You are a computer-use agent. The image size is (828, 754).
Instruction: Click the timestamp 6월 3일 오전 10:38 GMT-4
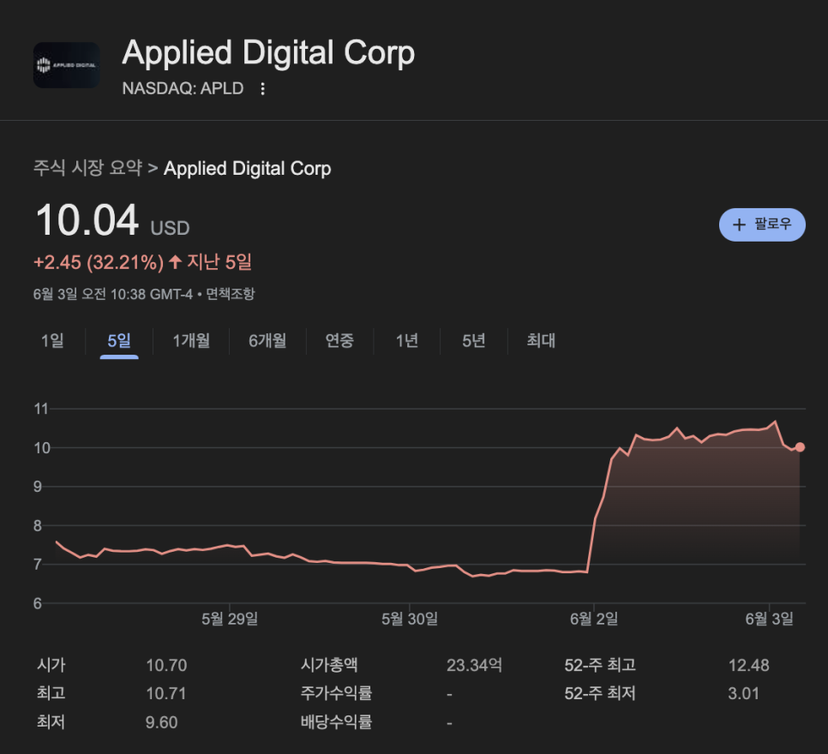click(113, 294)
